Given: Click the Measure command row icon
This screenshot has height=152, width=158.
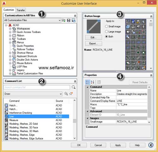Looking at the screenshot, I should (x=6, y=120).
